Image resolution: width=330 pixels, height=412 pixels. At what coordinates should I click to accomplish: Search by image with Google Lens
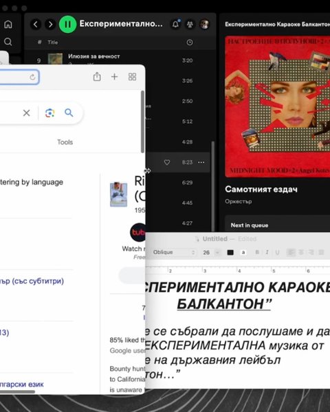(49, 113)
